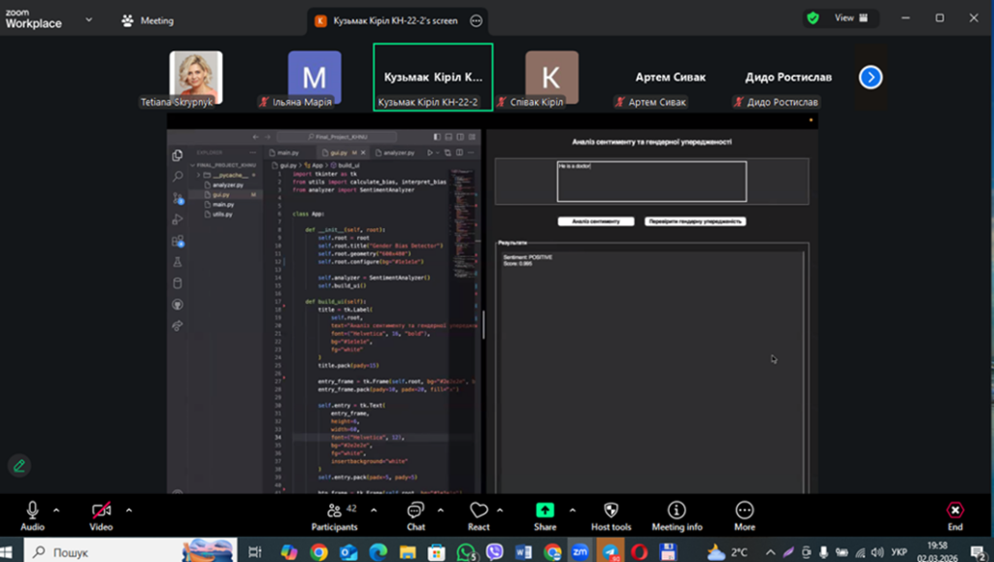994x562 pixels.
Task: Open the Zoom Workplace dropdown chevron
Action: click(89, 19)
